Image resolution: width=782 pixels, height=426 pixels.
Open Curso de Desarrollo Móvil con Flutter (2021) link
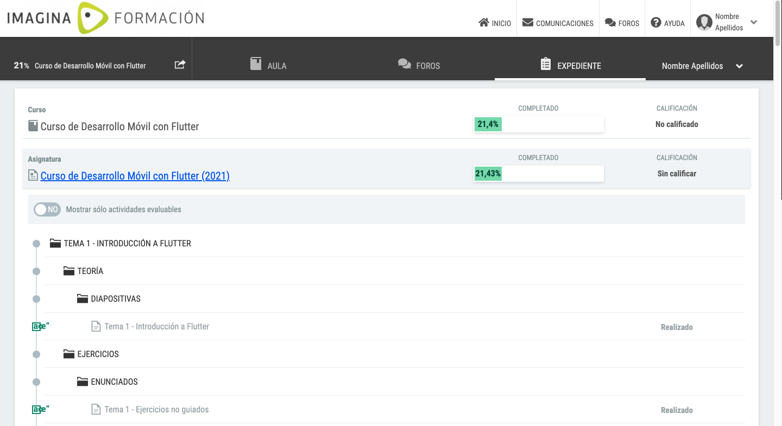pos(135,176)
